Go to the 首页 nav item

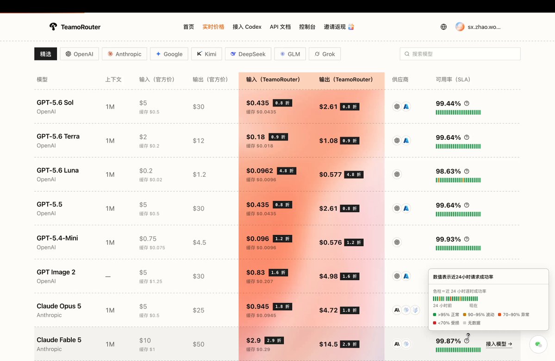pyautogui.click(x=189, y=27)
